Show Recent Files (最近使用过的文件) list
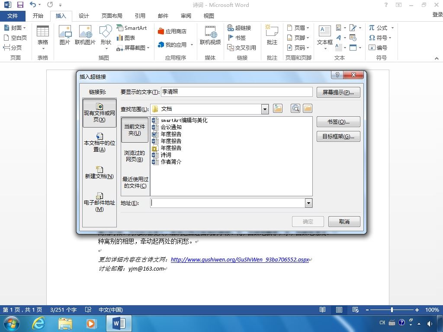 135,182
